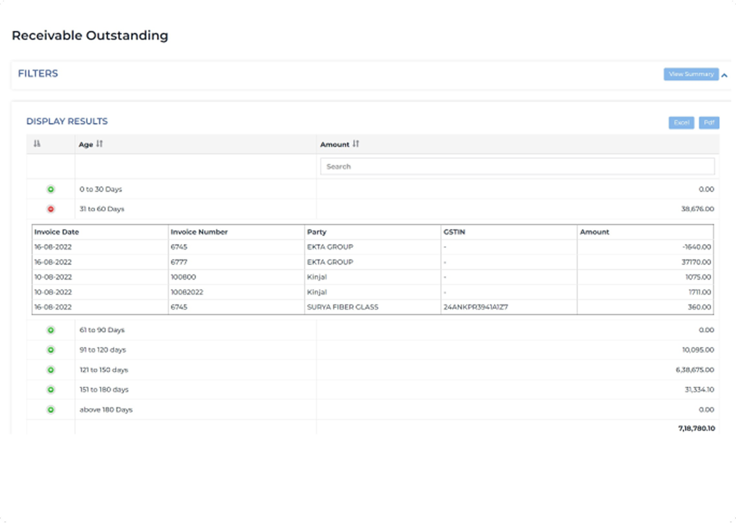Viewport: 736px width, 523px height.
Task: Collapse the Filters panel using its chevron
Action: [725, 75]
